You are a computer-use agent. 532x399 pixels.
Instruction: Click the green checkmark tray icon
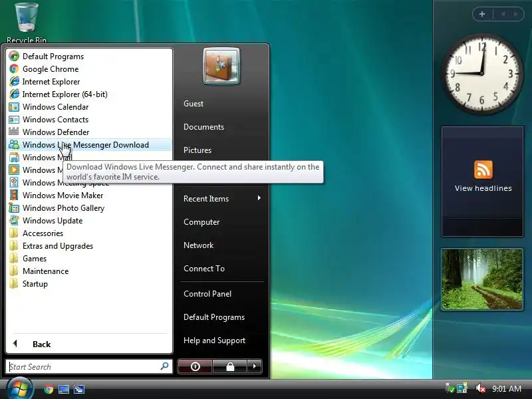450,388
